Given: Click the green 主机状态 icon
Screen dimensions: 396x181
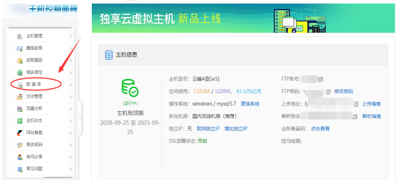Looking at the screenshot, I should pyautogui.click(x=20, y=121).
